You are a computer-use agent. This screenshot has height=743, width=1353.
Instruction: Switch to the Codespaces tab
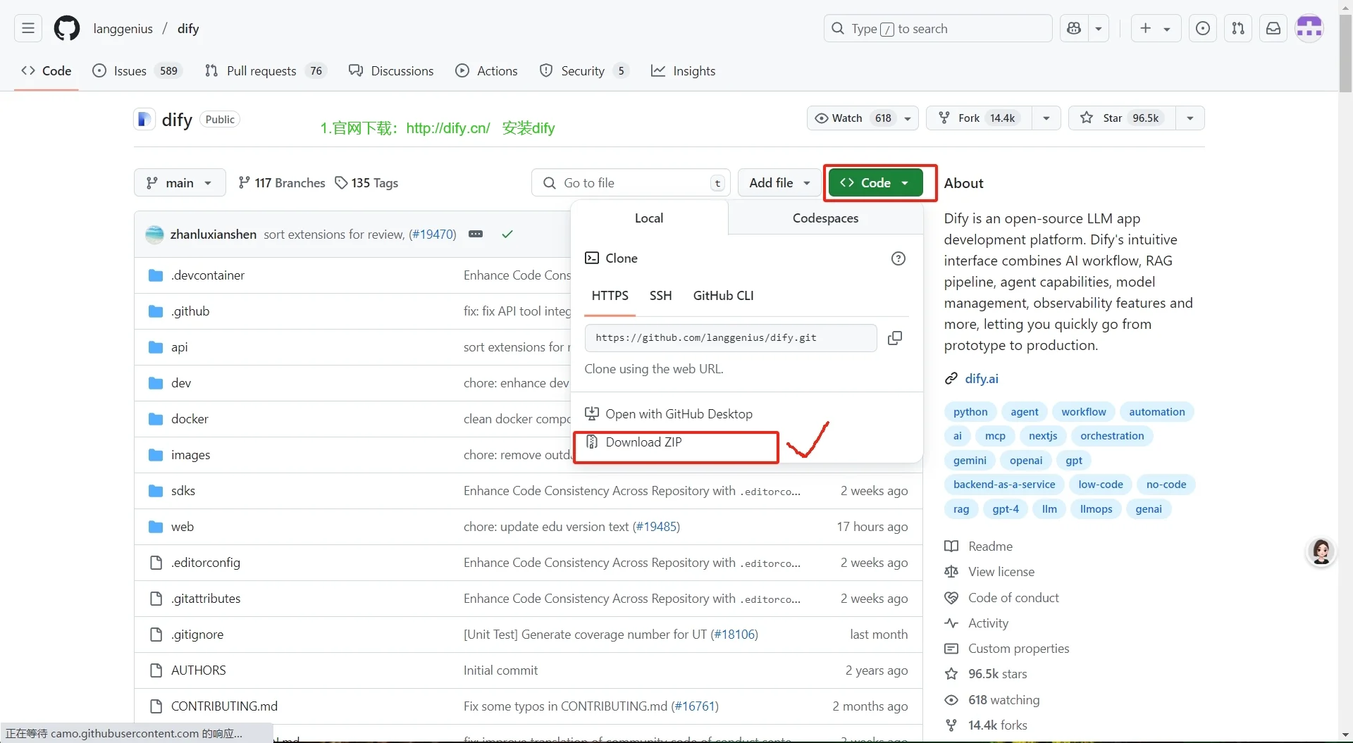825,218
